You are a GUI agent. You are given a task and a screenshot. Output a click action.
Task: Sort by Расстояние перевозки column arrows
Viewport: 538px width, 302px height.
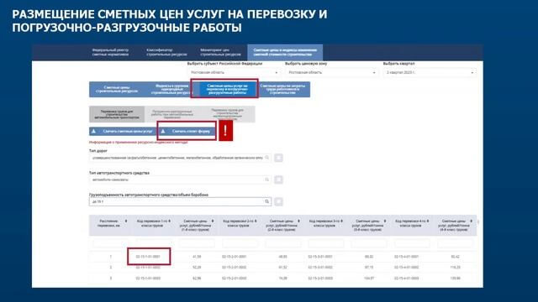click(126, 221)
